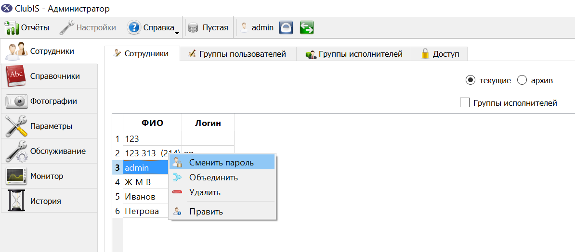The height and width of the screenshot is (252, 575).
Task: Open the Справочники sidebar section
Action: point(49,76)
